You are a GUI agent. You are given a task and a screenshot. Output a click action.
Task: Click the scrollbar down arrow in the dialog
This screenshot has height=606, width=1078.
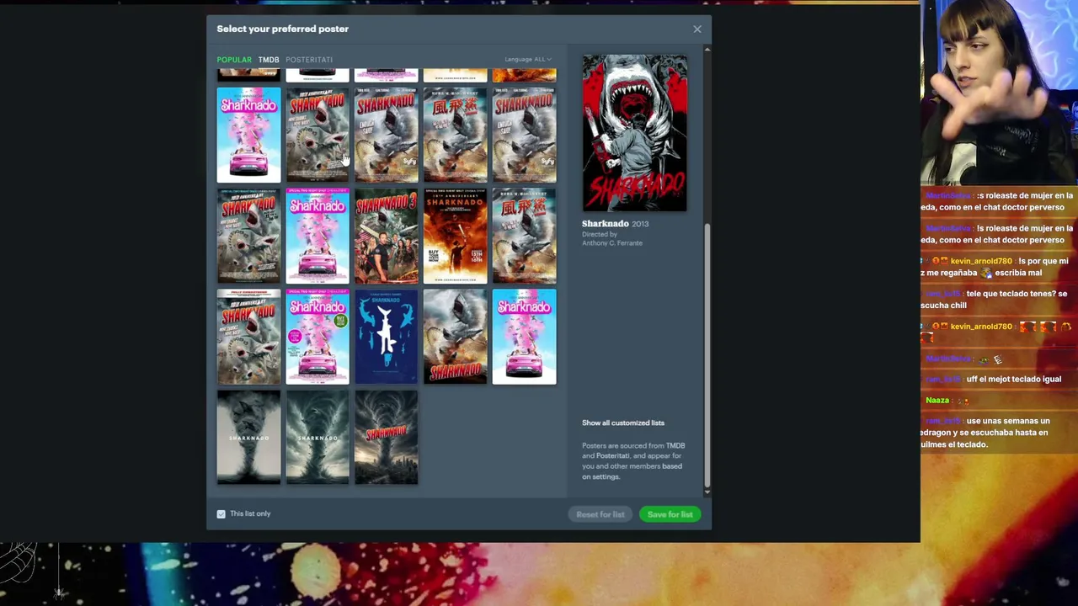pyautogui.click(x=707, y=492)
